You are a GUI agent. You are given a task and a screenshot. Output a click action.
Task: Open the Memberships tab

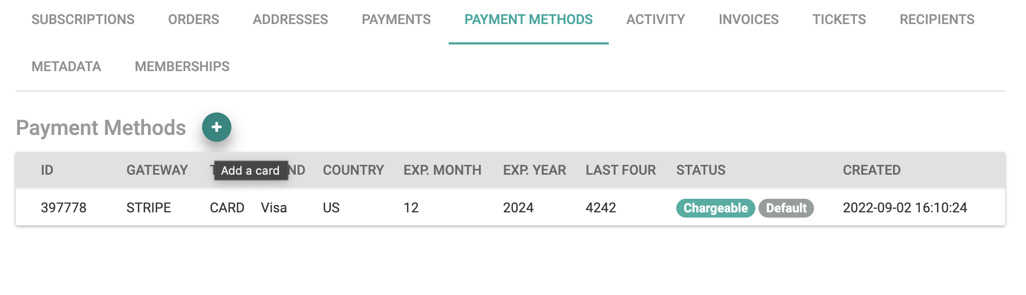[182, 67]
